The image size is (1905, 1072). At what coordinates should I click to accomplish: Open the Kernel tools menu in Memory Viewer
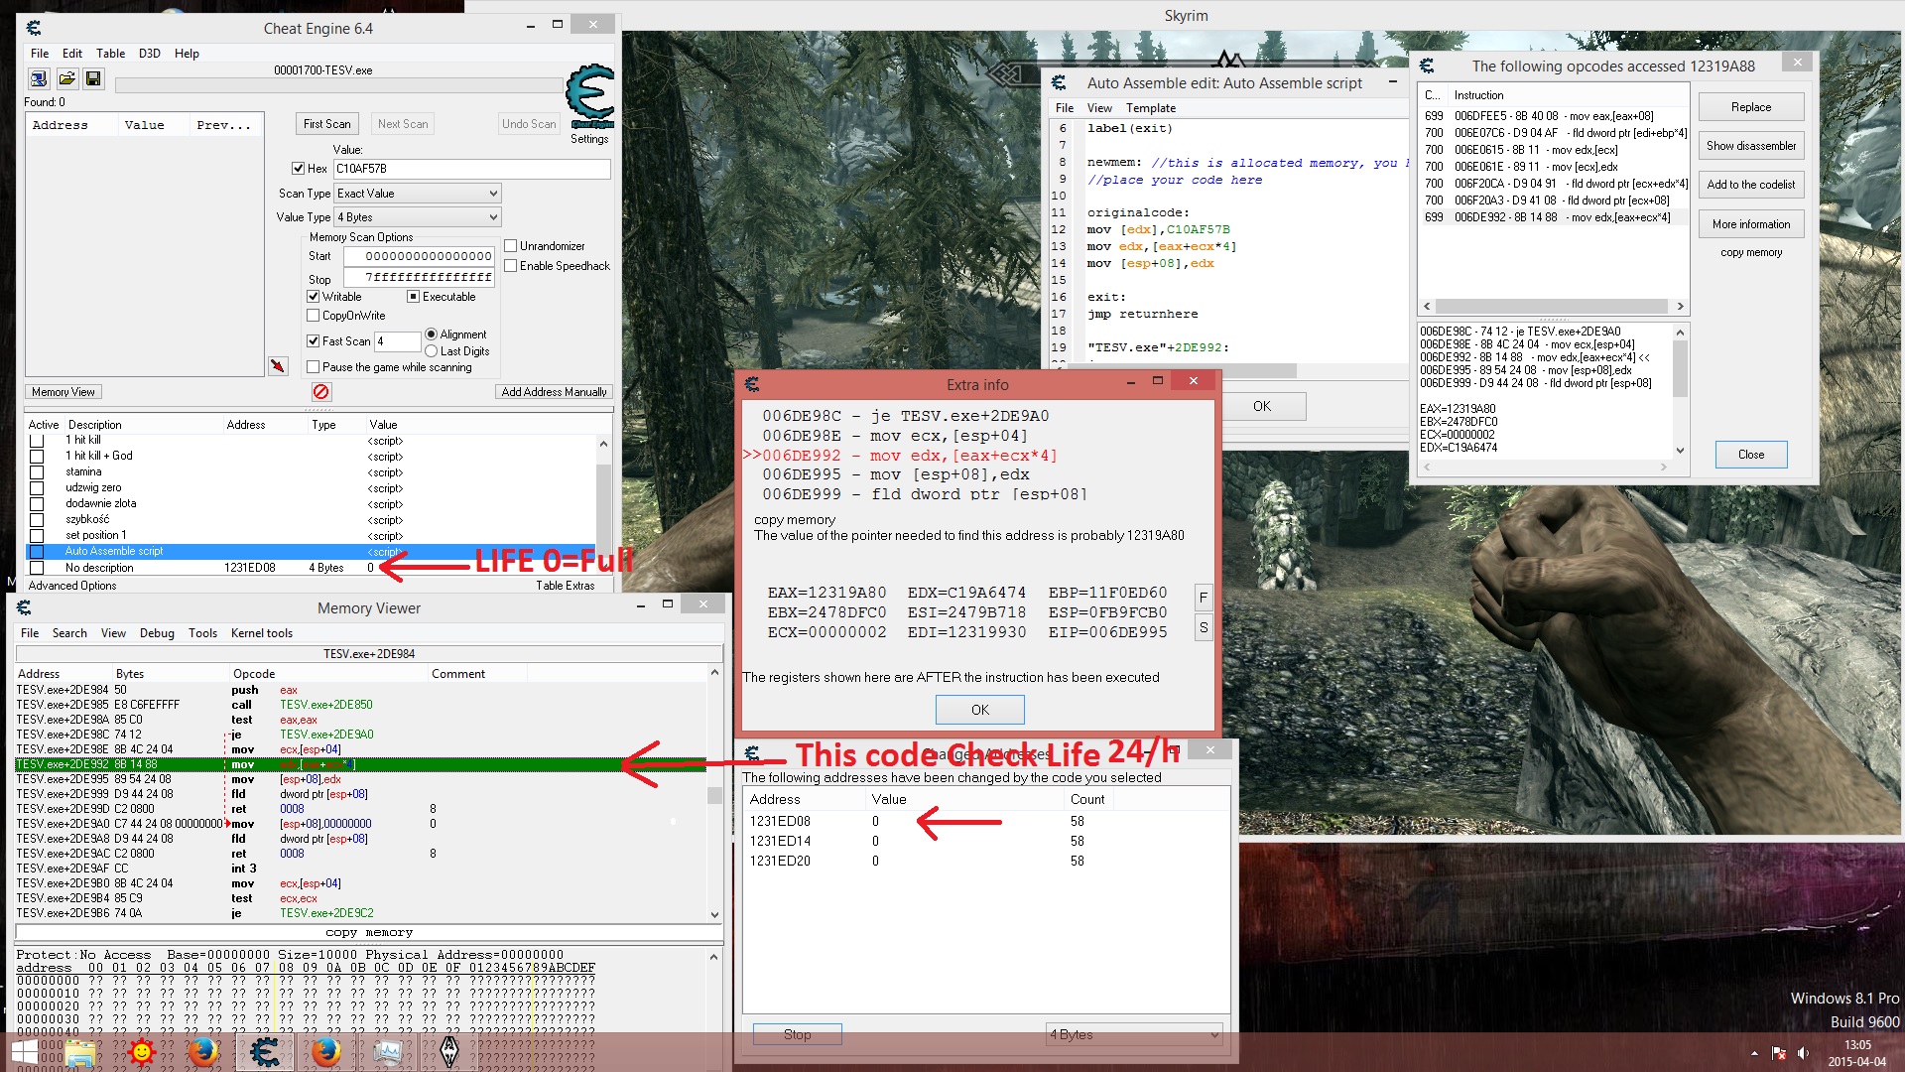click(x=261, y=633)
